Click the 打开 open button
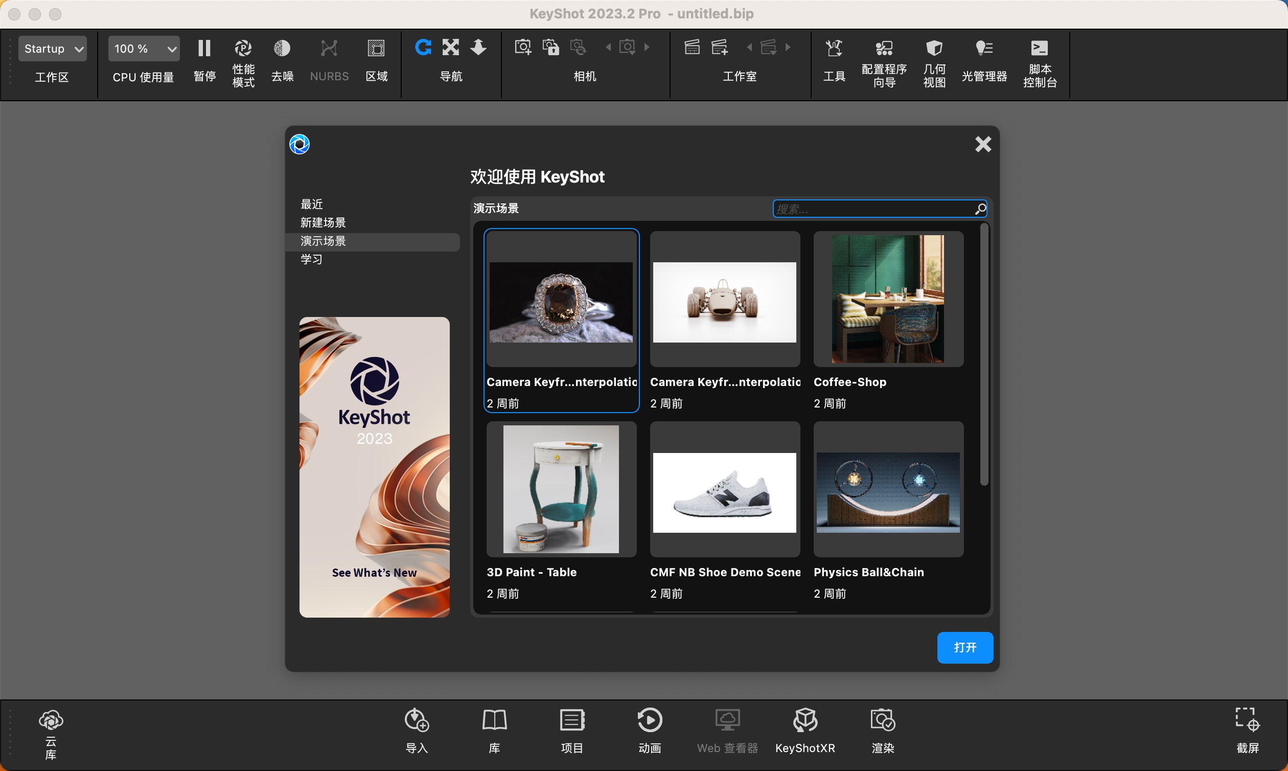 pyautogui.click(x=965, y=647)
